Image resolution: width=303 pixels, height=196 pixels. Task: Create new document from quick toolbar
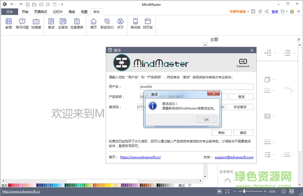(28, 4)
